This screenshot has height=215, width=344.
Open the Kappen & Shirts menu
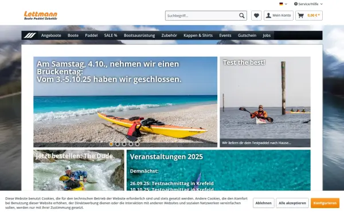coord(198,36)
